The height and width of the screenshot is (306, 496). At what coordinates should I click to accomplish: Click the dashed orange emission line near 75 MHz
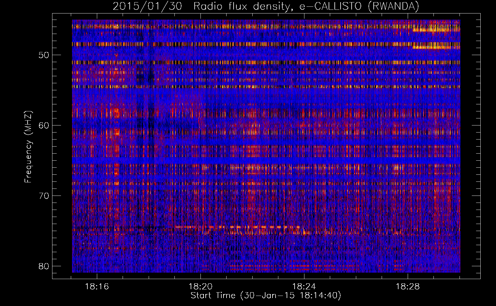pyautogui.click(x=238, y=227)
